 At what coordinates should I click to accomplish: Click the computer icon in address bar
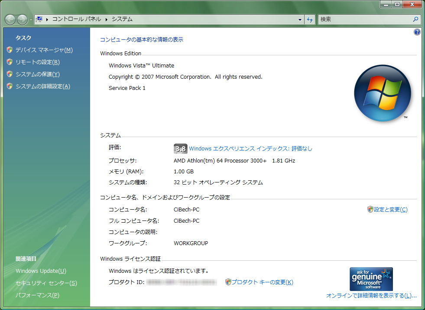(x=39, y=19)
